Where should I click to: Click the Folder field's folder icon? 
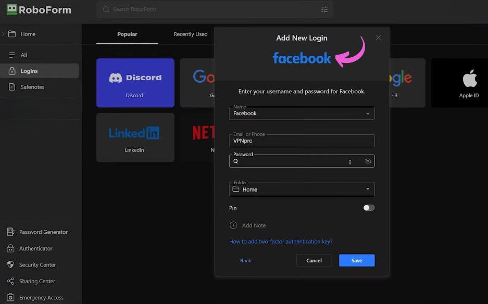[236, 189]
